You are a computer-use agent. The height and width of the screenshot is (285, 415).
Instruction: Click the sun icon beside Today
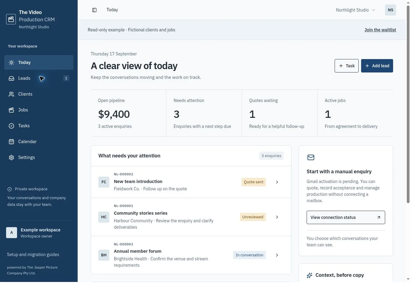click(x=12, y=62)
